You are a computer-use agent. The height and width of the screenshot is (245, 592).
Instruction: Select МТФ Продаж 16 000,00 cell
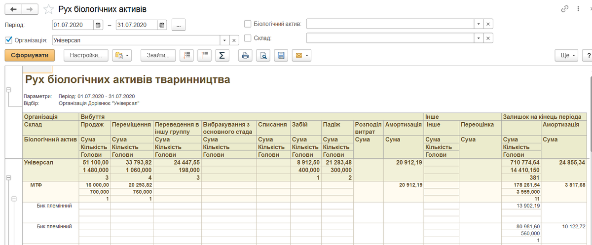[94, 185]
